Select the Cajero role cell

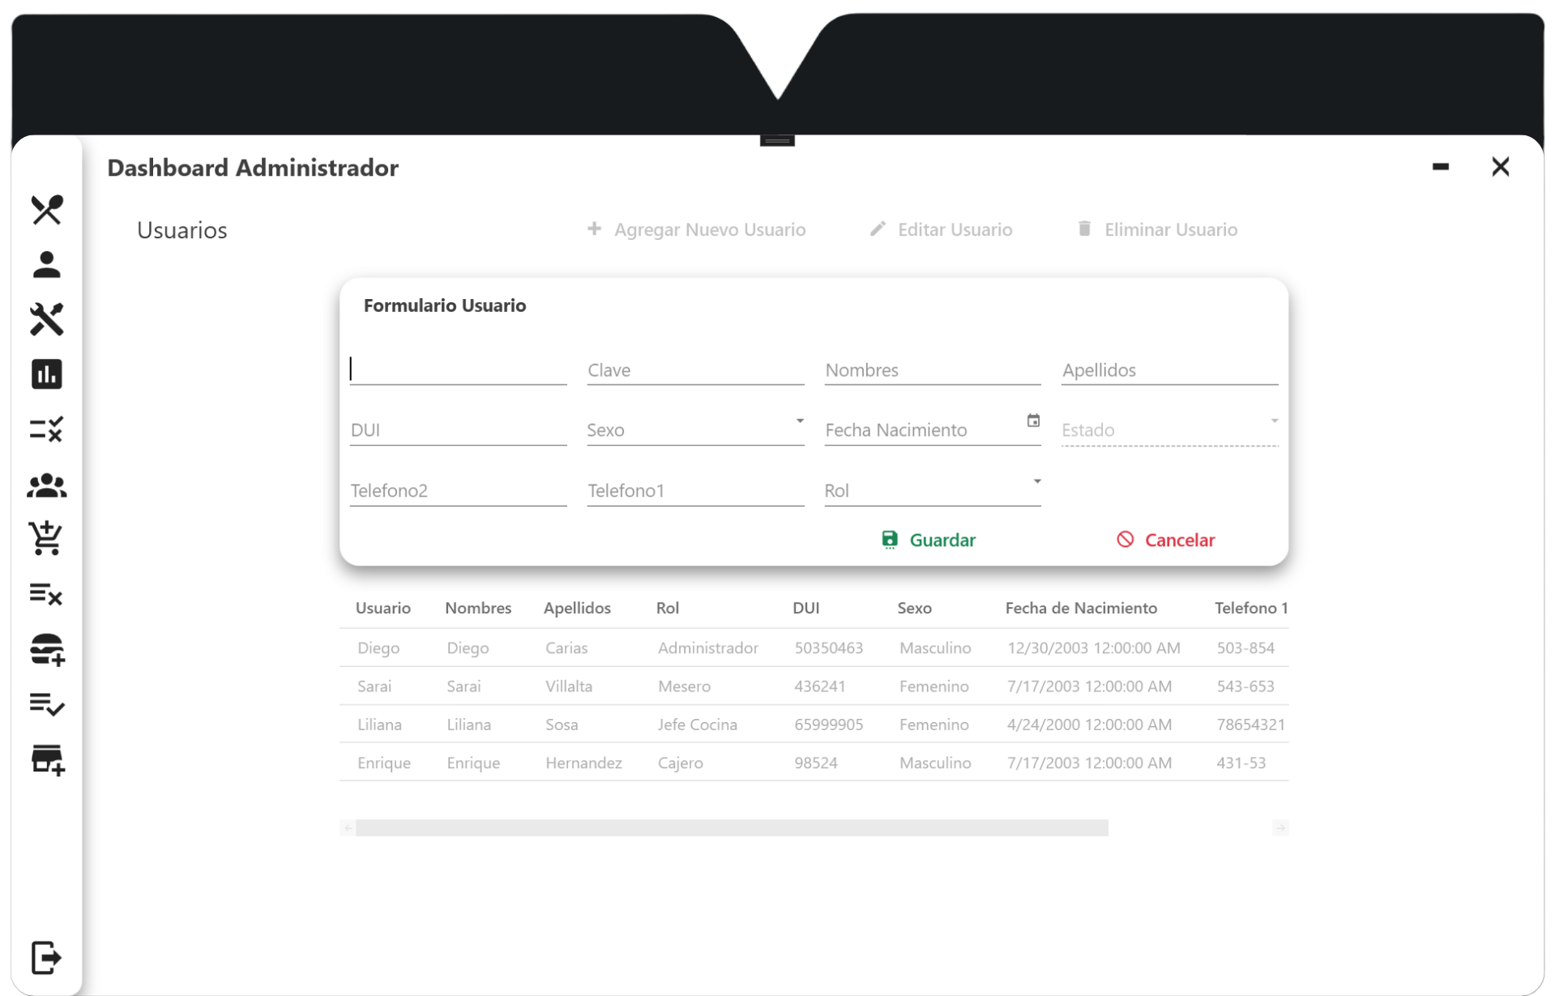tap(680, 763)
